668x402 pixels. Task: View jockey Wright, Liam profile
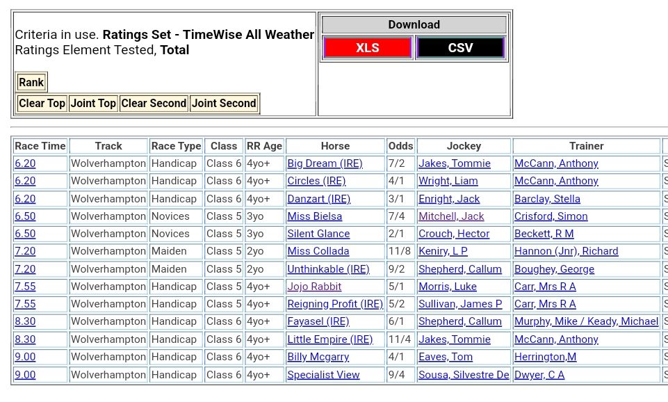448,181
